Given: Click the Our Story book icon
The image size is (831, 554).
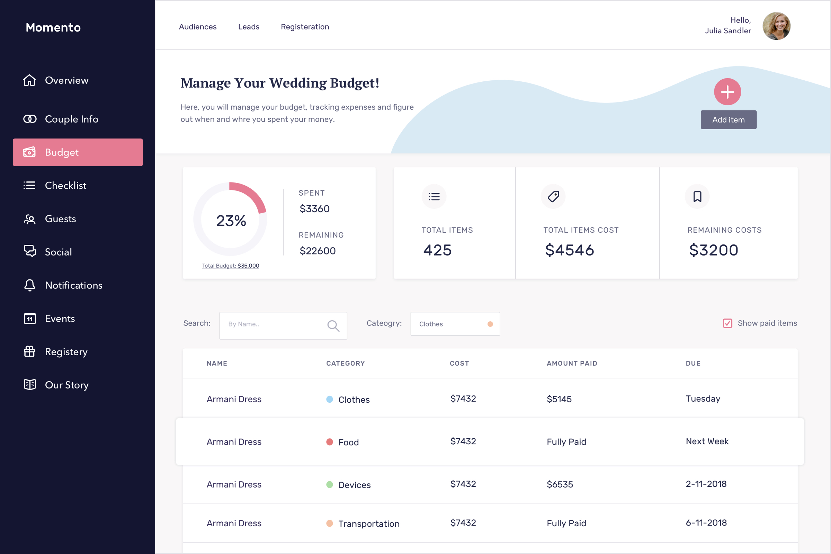Looking at the screenshot, I should (30, 384).
